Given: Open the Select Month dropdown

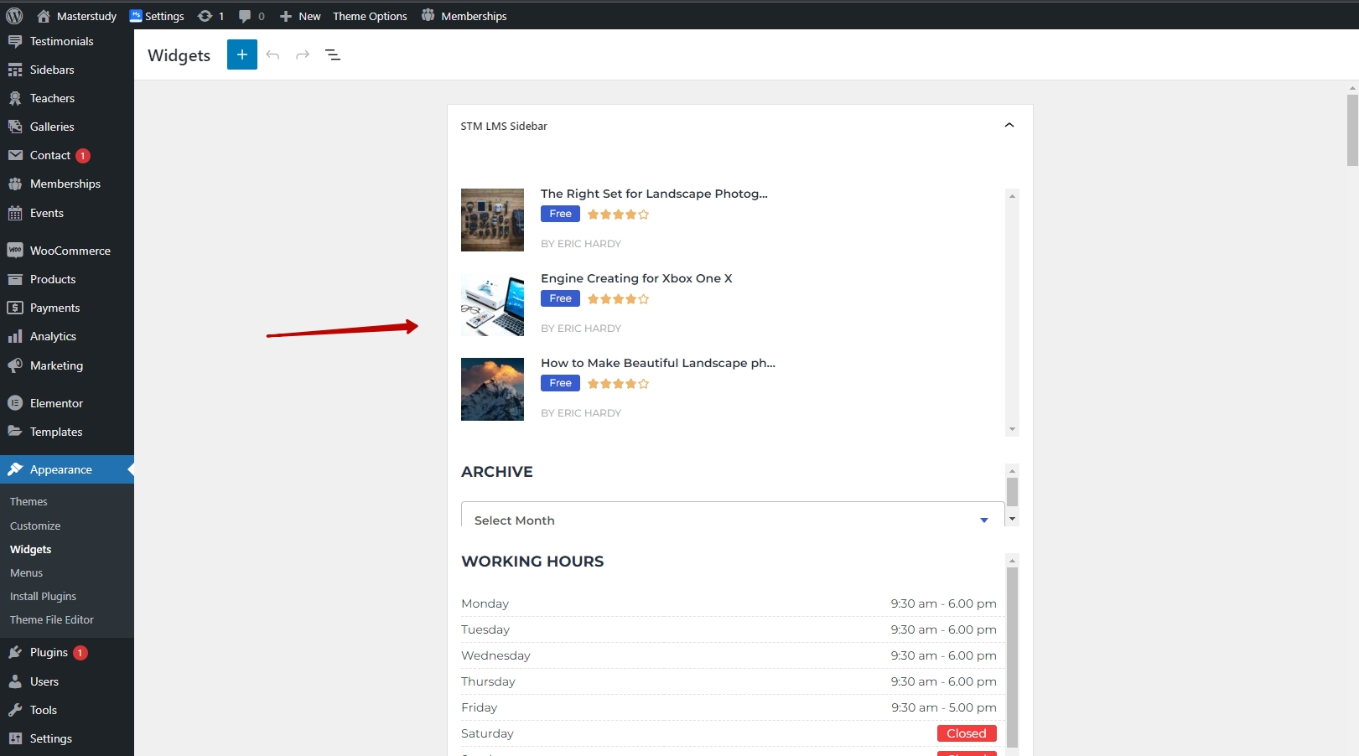Looking at the screenshot, I should (x=732, y=520).
